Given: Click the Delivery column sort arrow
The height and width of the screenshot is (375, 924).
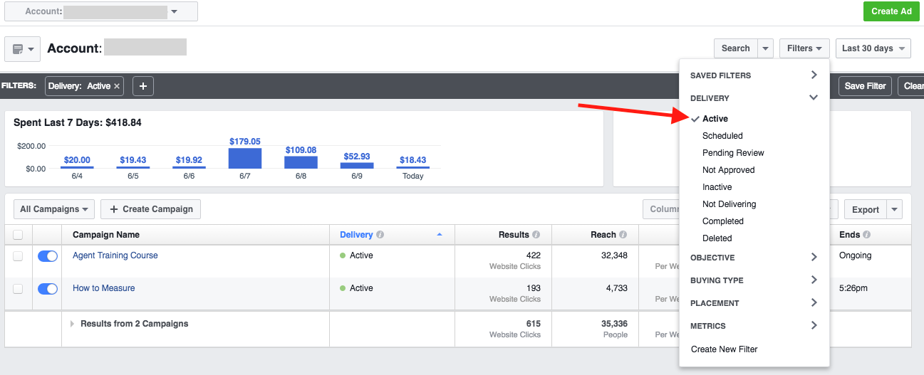Looking at the screenshot, I should (440, 235).
